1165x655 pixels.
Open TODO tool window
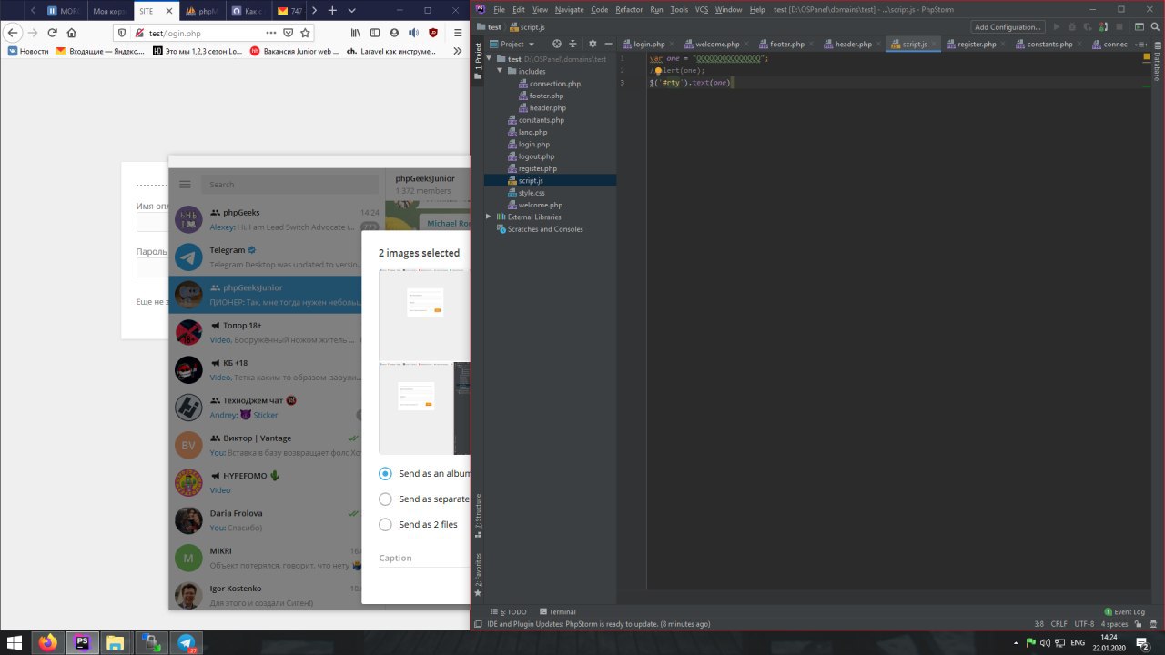click(x=508, y=611)
